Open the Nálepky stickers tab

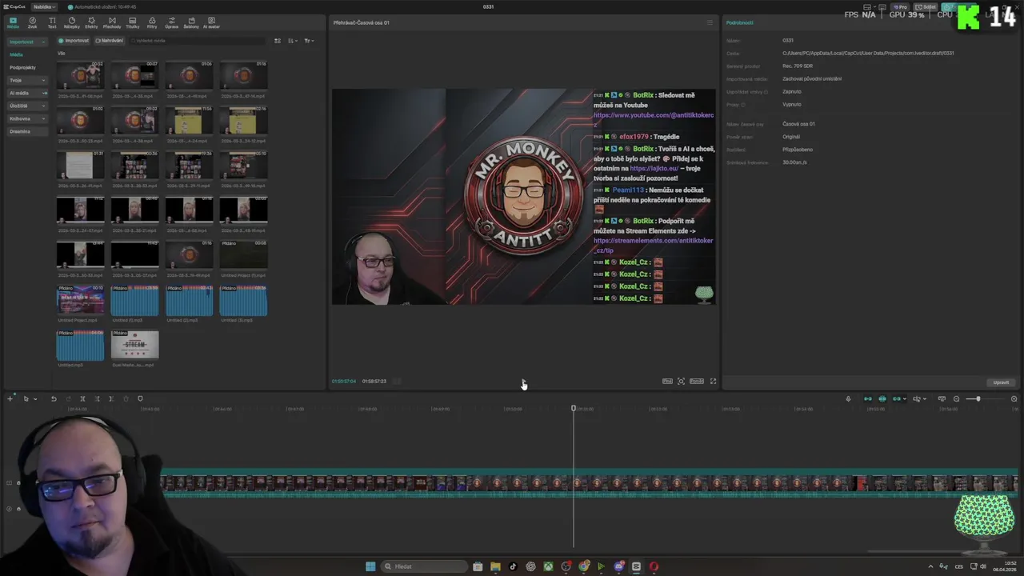72,22
